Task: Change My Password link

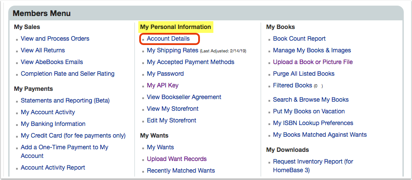Action: pos(165,74)
